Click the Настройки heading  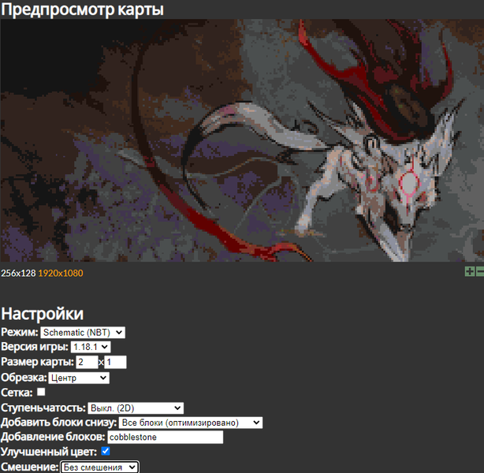43,314
